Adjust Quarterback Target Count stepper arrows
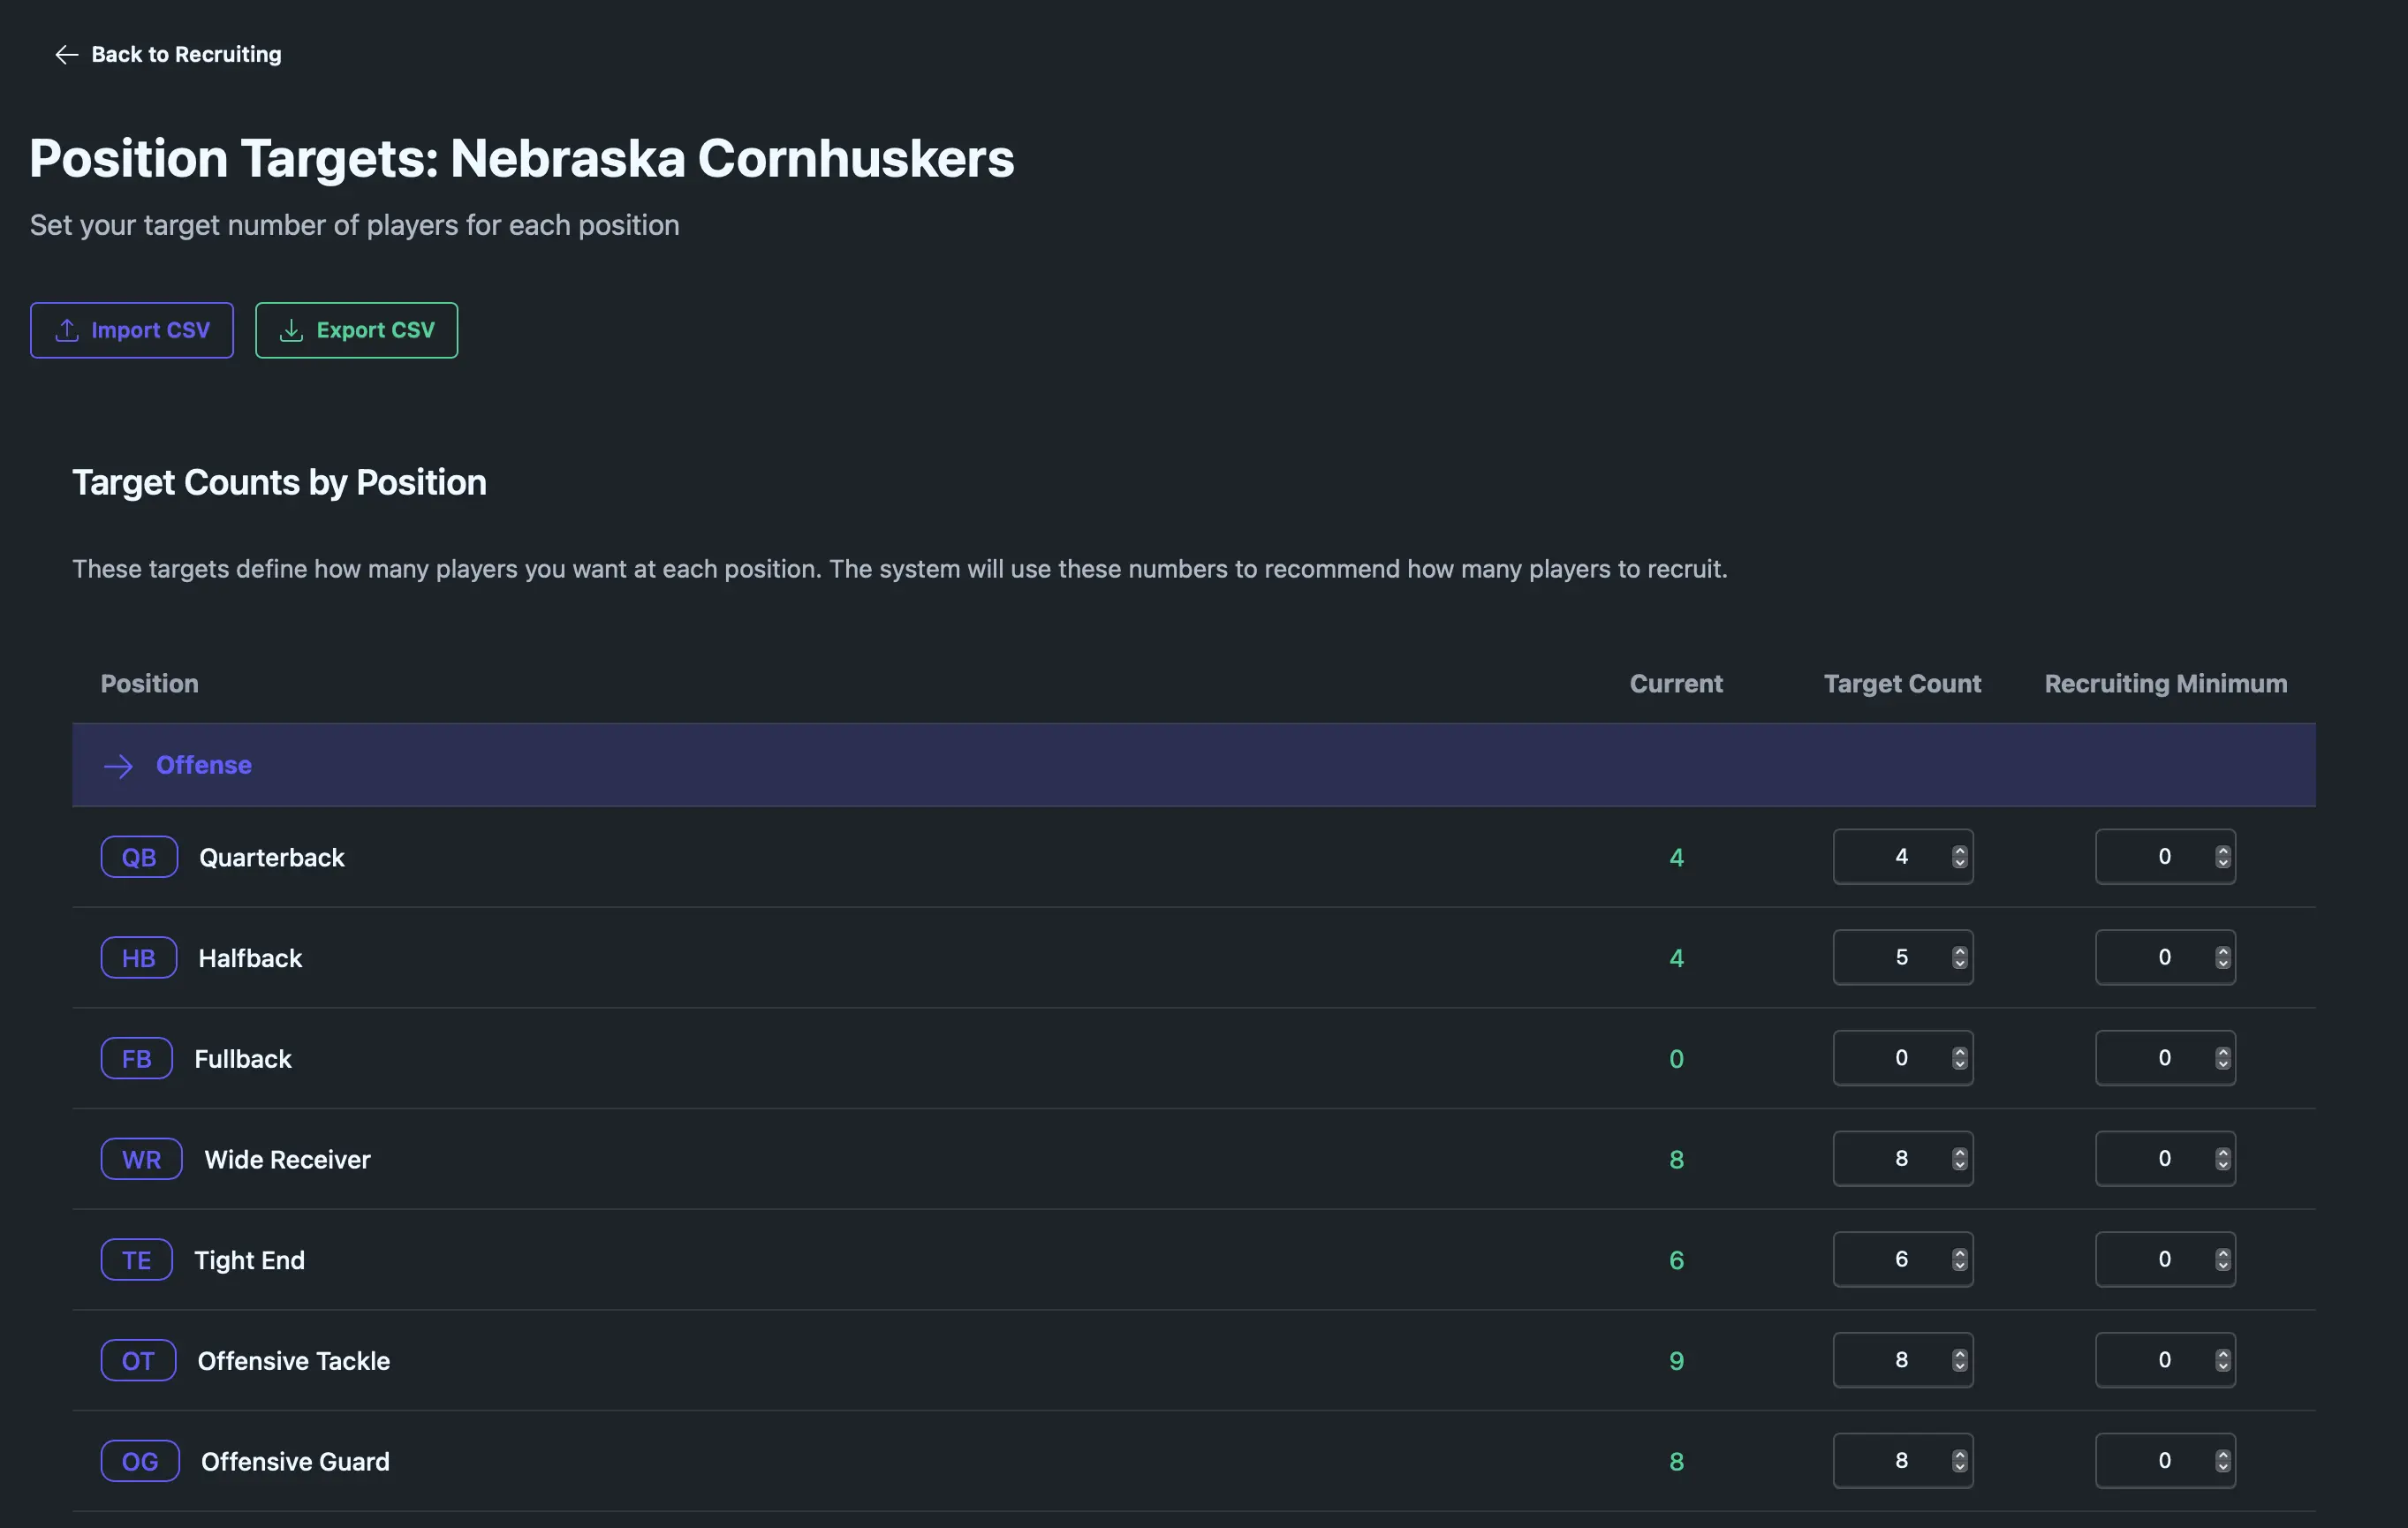 pyautogui.click(x=1959, y=857)
